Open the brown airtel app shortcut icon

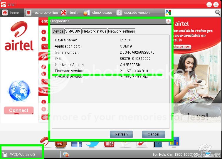point(60,144)
